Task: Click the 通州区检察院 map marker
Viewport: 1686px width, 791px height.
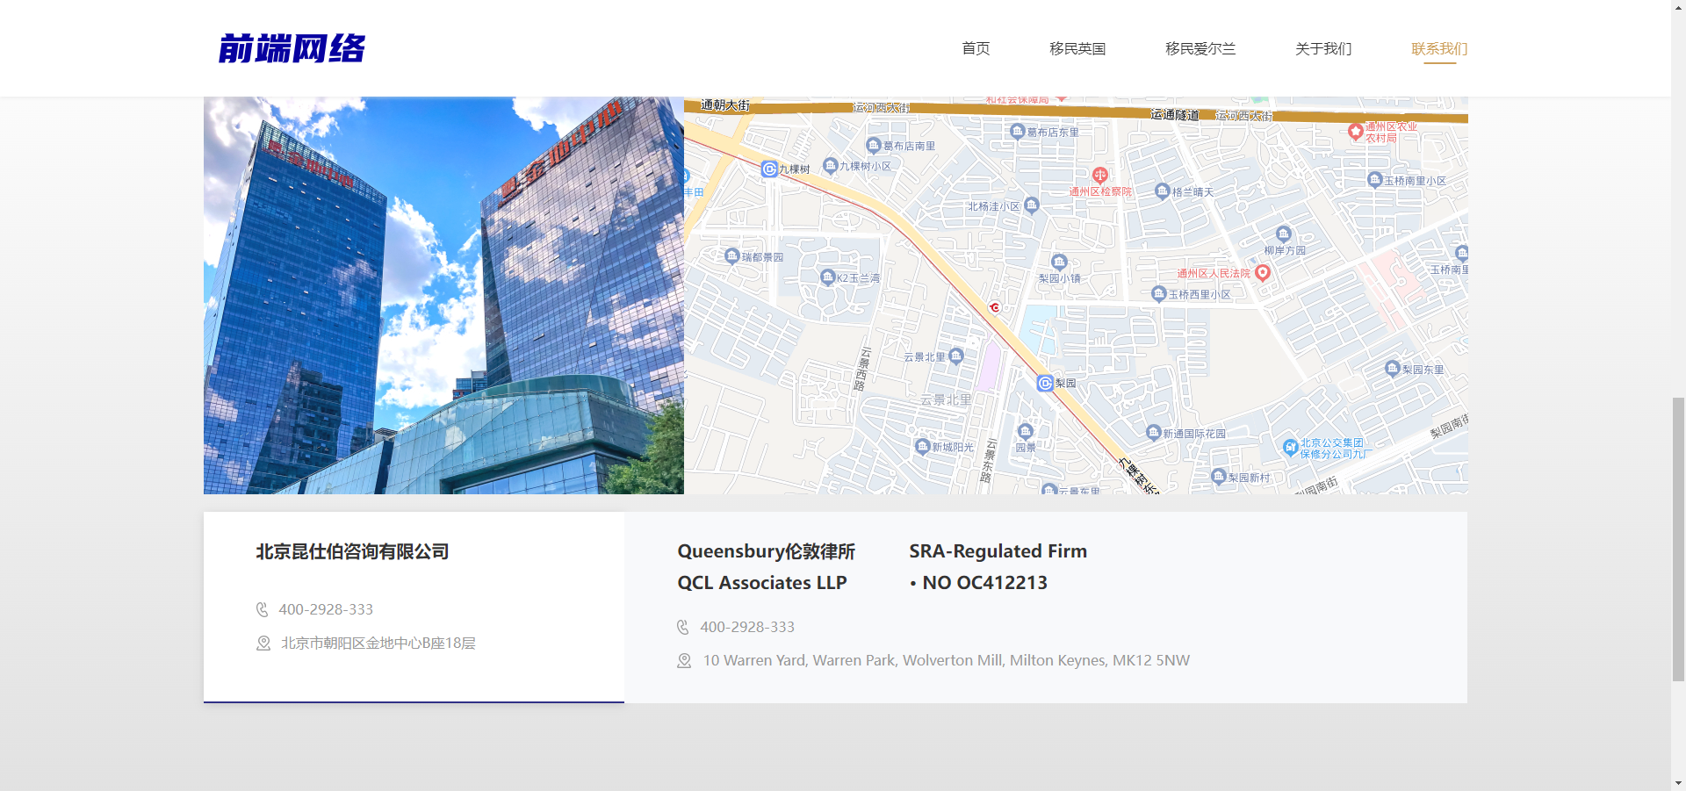Action: [1099, 176]
